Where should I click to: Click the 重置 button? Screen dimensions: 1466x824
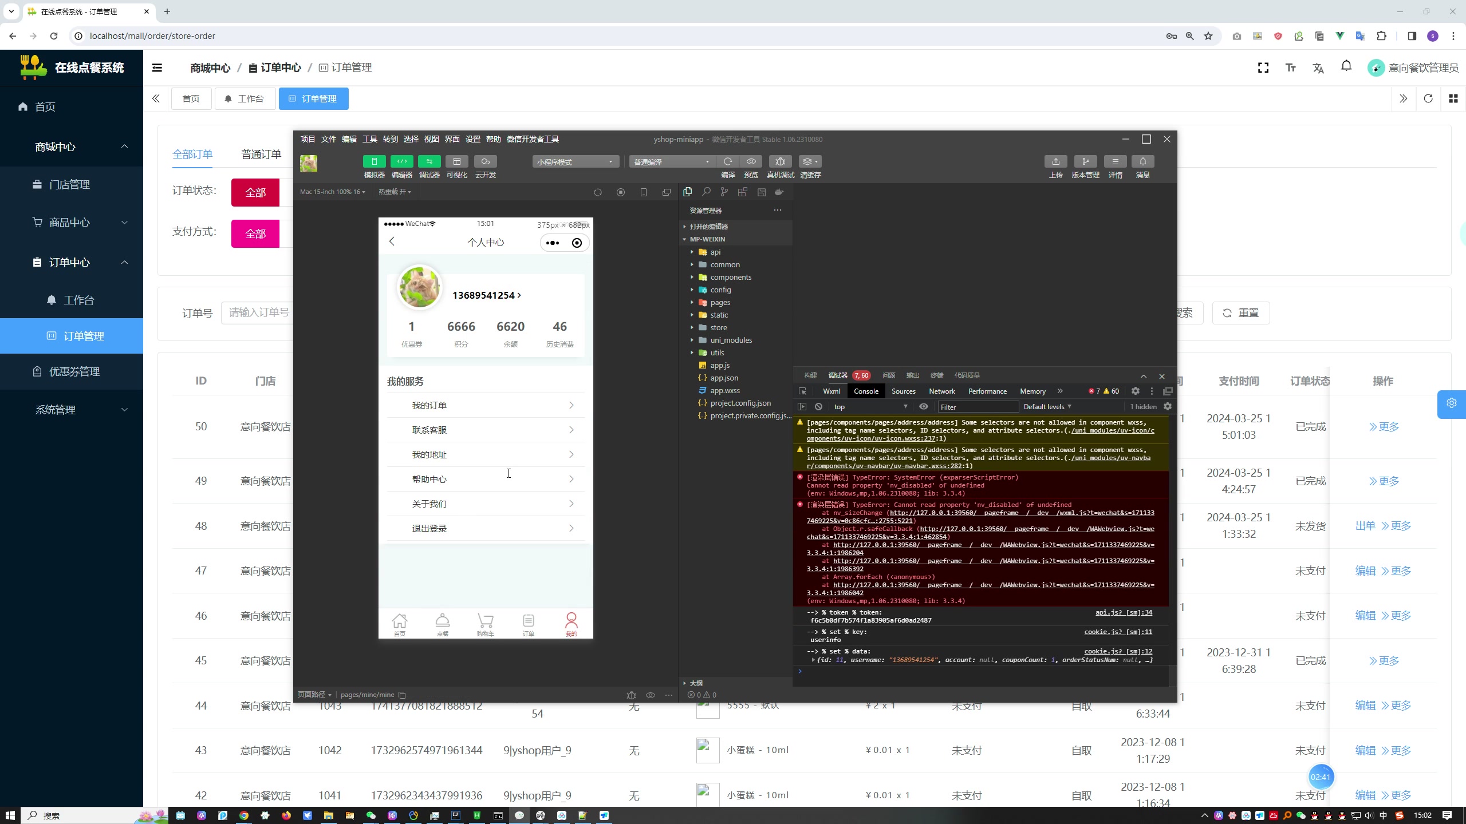[1241, 313]
